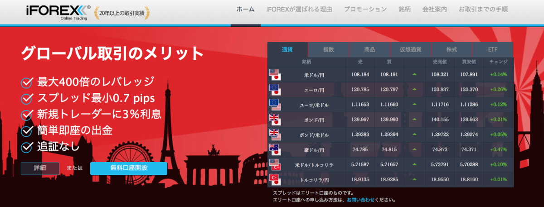Select the 通貨 tab
This screenshot has width=544, height=207.
[287, 49]
